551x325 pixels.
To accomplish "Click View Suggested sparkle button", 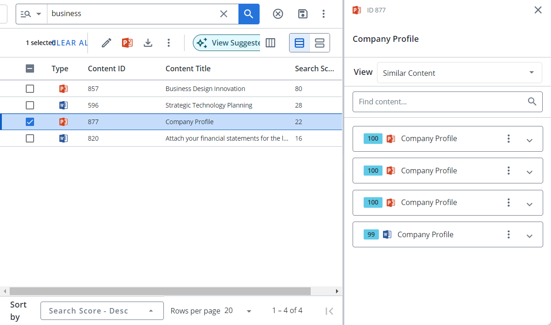I will pyautogui.click(x=226, y=43).
